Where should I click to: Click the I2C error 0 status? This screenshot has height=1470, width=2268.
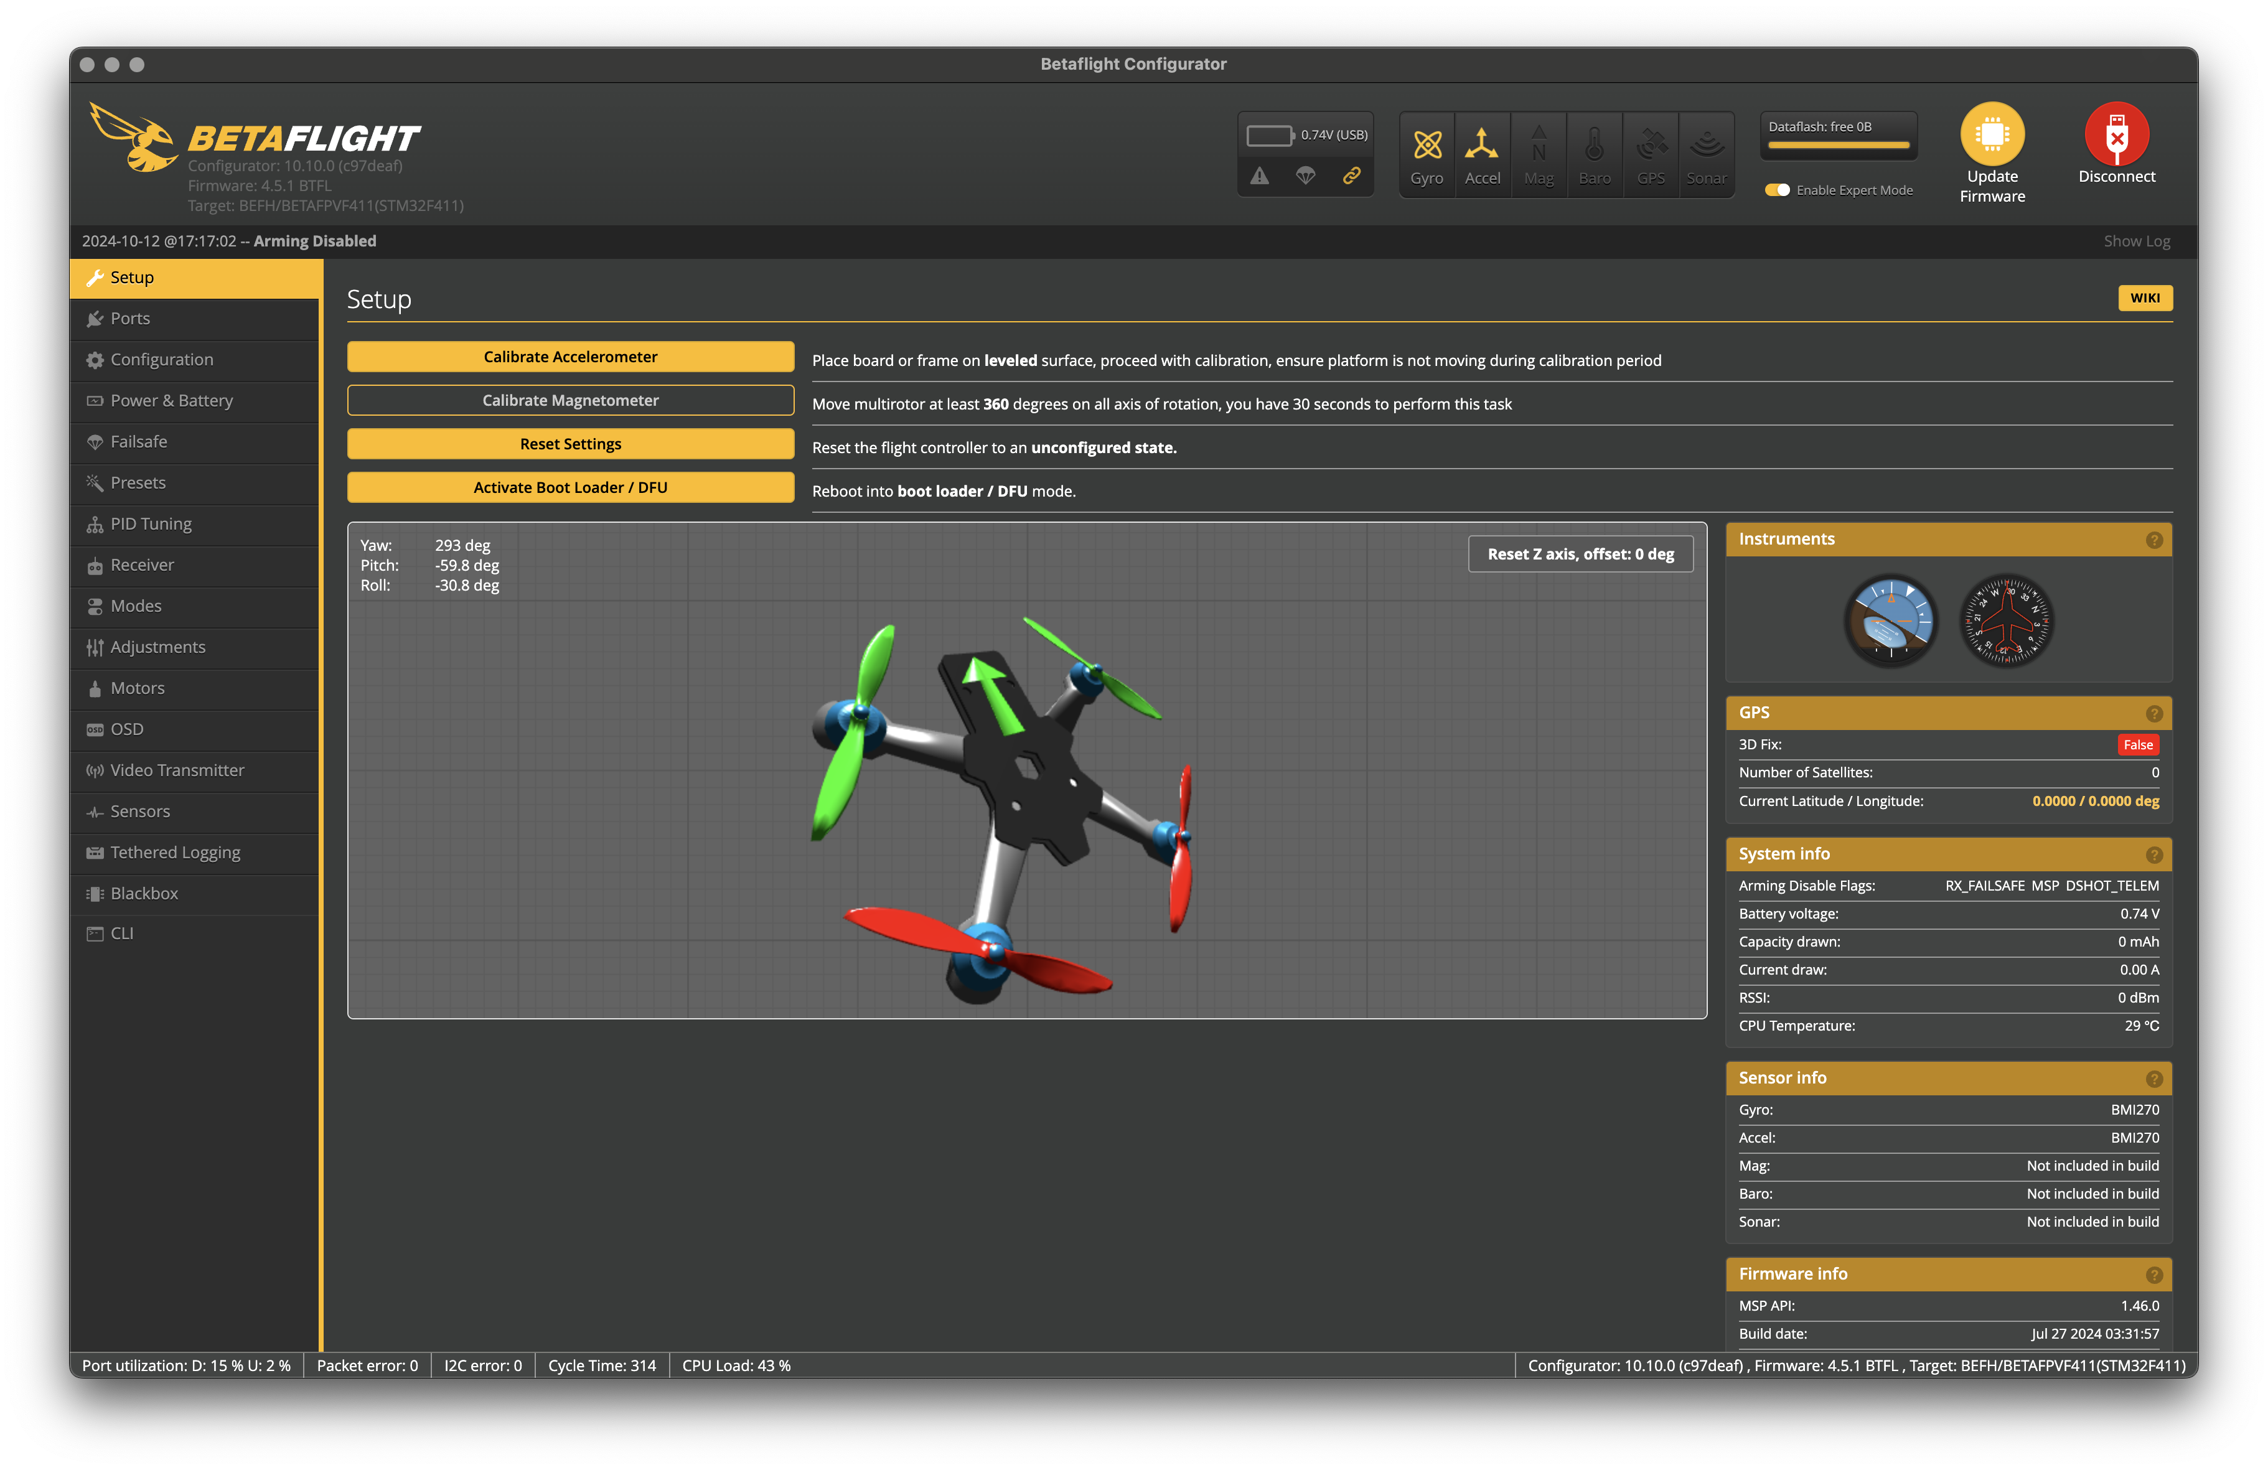[x=482, y=1365]
